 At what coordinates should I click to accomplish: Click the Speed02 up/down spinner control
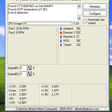coord(29,74)
